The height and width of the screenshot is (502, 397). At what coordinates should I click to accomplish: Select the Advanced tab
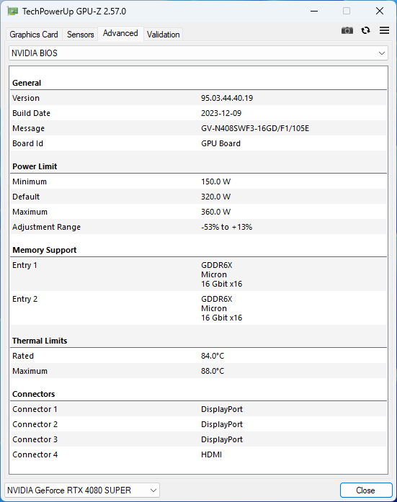[x=120, y=33]
